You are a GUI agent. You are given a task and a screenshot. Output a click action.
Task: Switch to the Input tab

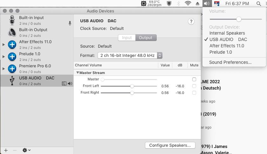pyautogui.click(x=127, y=37)
